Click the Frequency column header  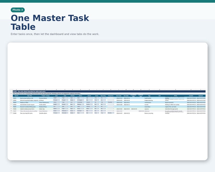111,96
